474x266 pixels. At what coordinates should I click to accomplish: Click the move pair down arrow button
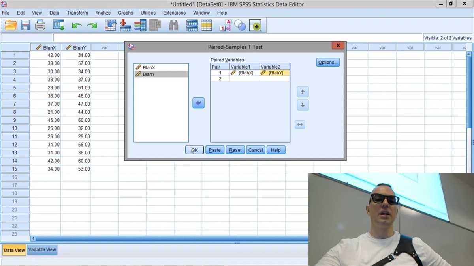[303, 105]
